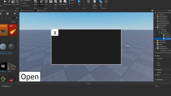The height and width of the screenshot is (96, 171).
Task: Activate the Move tool
Action: coord(9,2)
